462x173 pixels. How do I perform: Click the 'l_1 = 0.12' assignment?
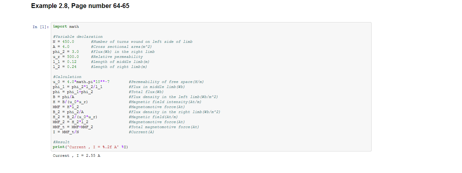[65, 62]
